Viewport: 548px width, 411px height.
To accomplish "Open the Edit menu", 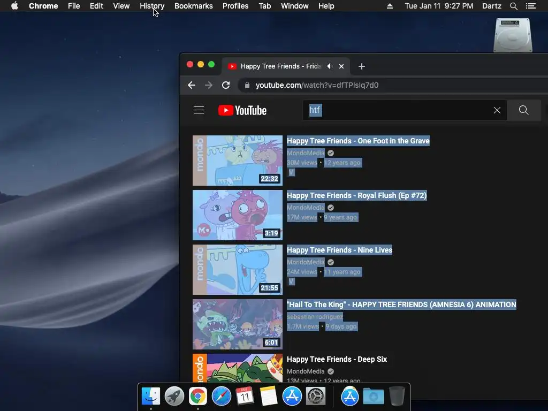I will (96, 6).
